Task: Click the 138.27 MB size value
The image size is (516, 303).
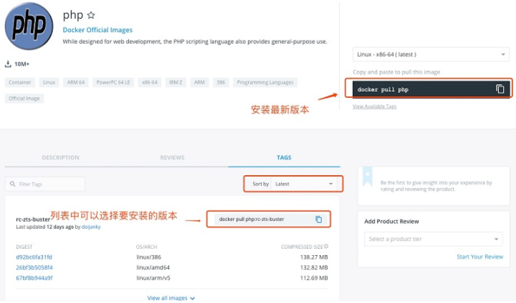Action: pyautogui.click(x=314, y=257)
